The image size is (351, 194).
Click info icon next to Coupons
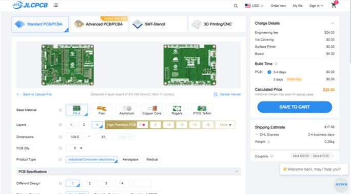pos(272,156)
